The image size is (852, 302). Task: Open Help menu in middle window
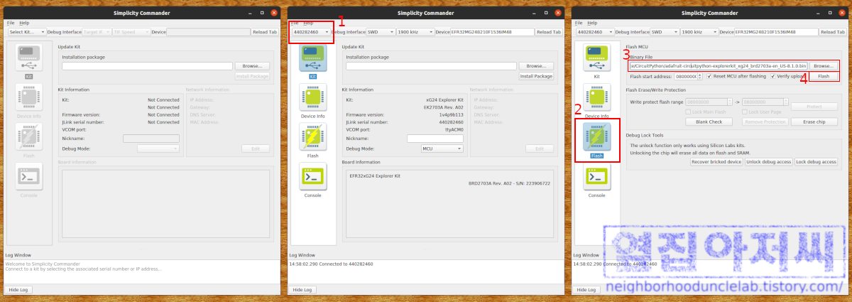tap(308, 23)
